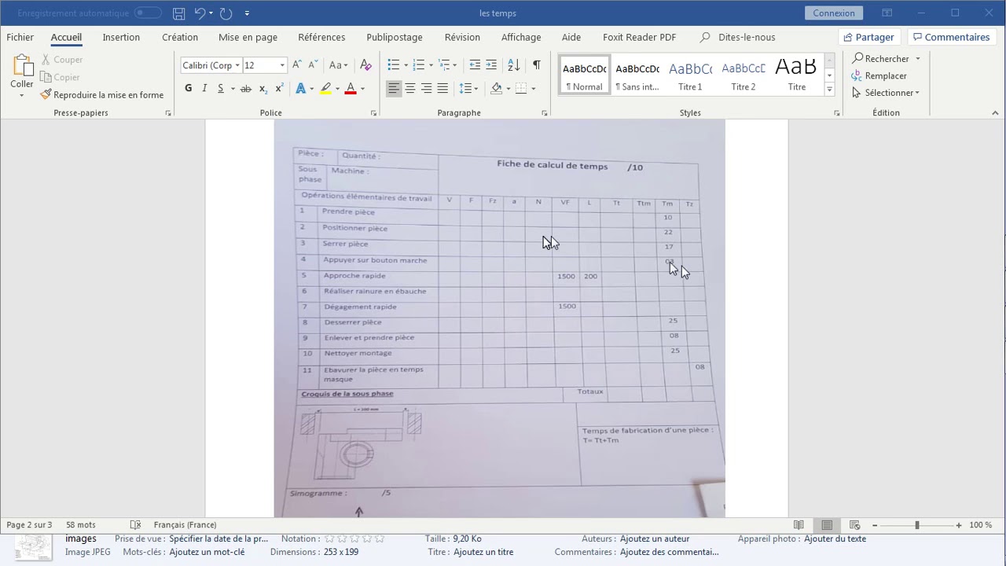
Task: Select justify alignment
Action: [442, 88]
